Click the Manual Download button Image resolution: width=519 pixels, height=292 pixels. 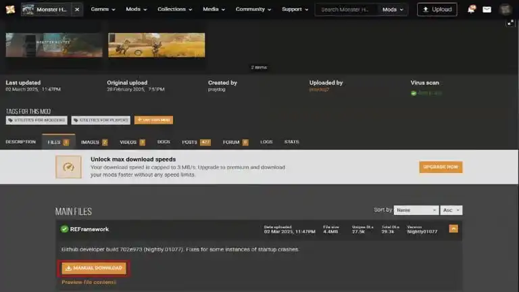click(94, 268)
